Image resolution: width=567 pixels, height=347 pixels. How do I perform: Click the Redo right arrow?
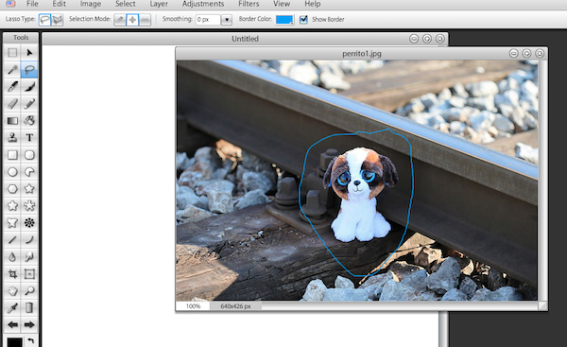(x=29, y=325)
